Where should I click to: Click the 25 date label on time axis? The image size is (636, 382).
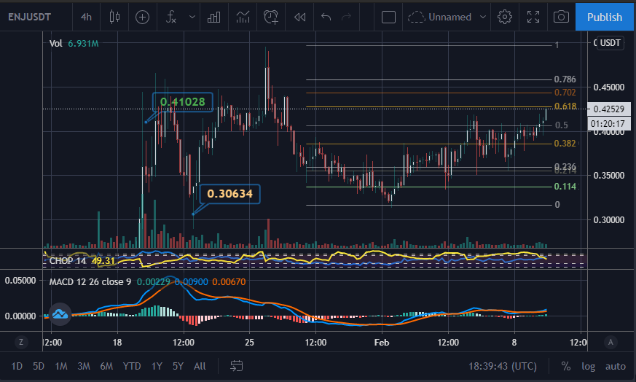(249, 342)
